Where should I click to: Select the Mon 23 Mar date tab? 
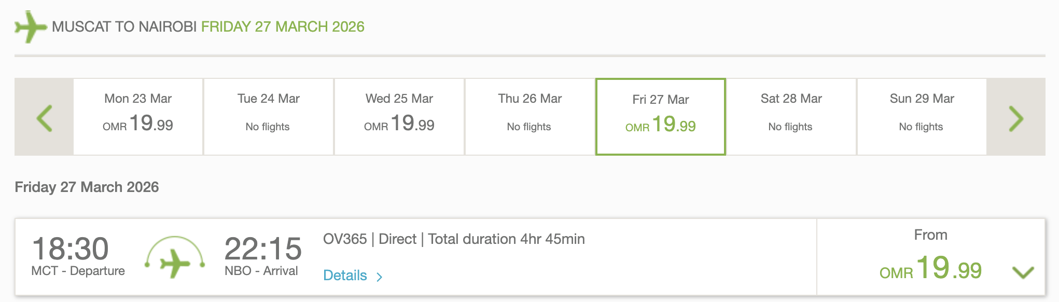138,116
